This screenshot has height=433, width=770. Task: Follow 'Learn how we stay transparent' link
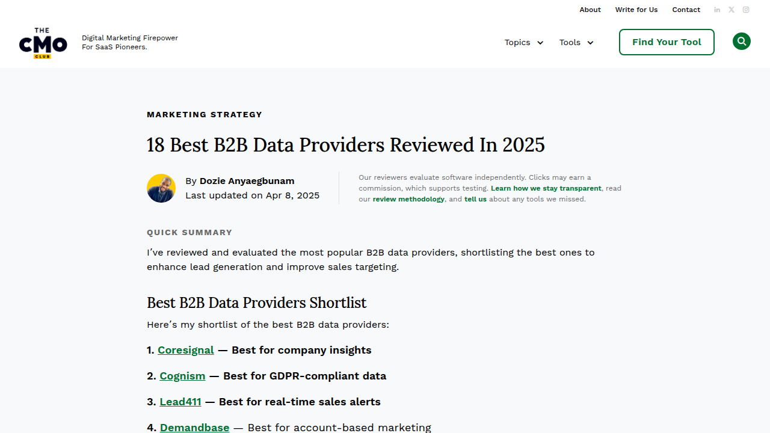(546, 188)
